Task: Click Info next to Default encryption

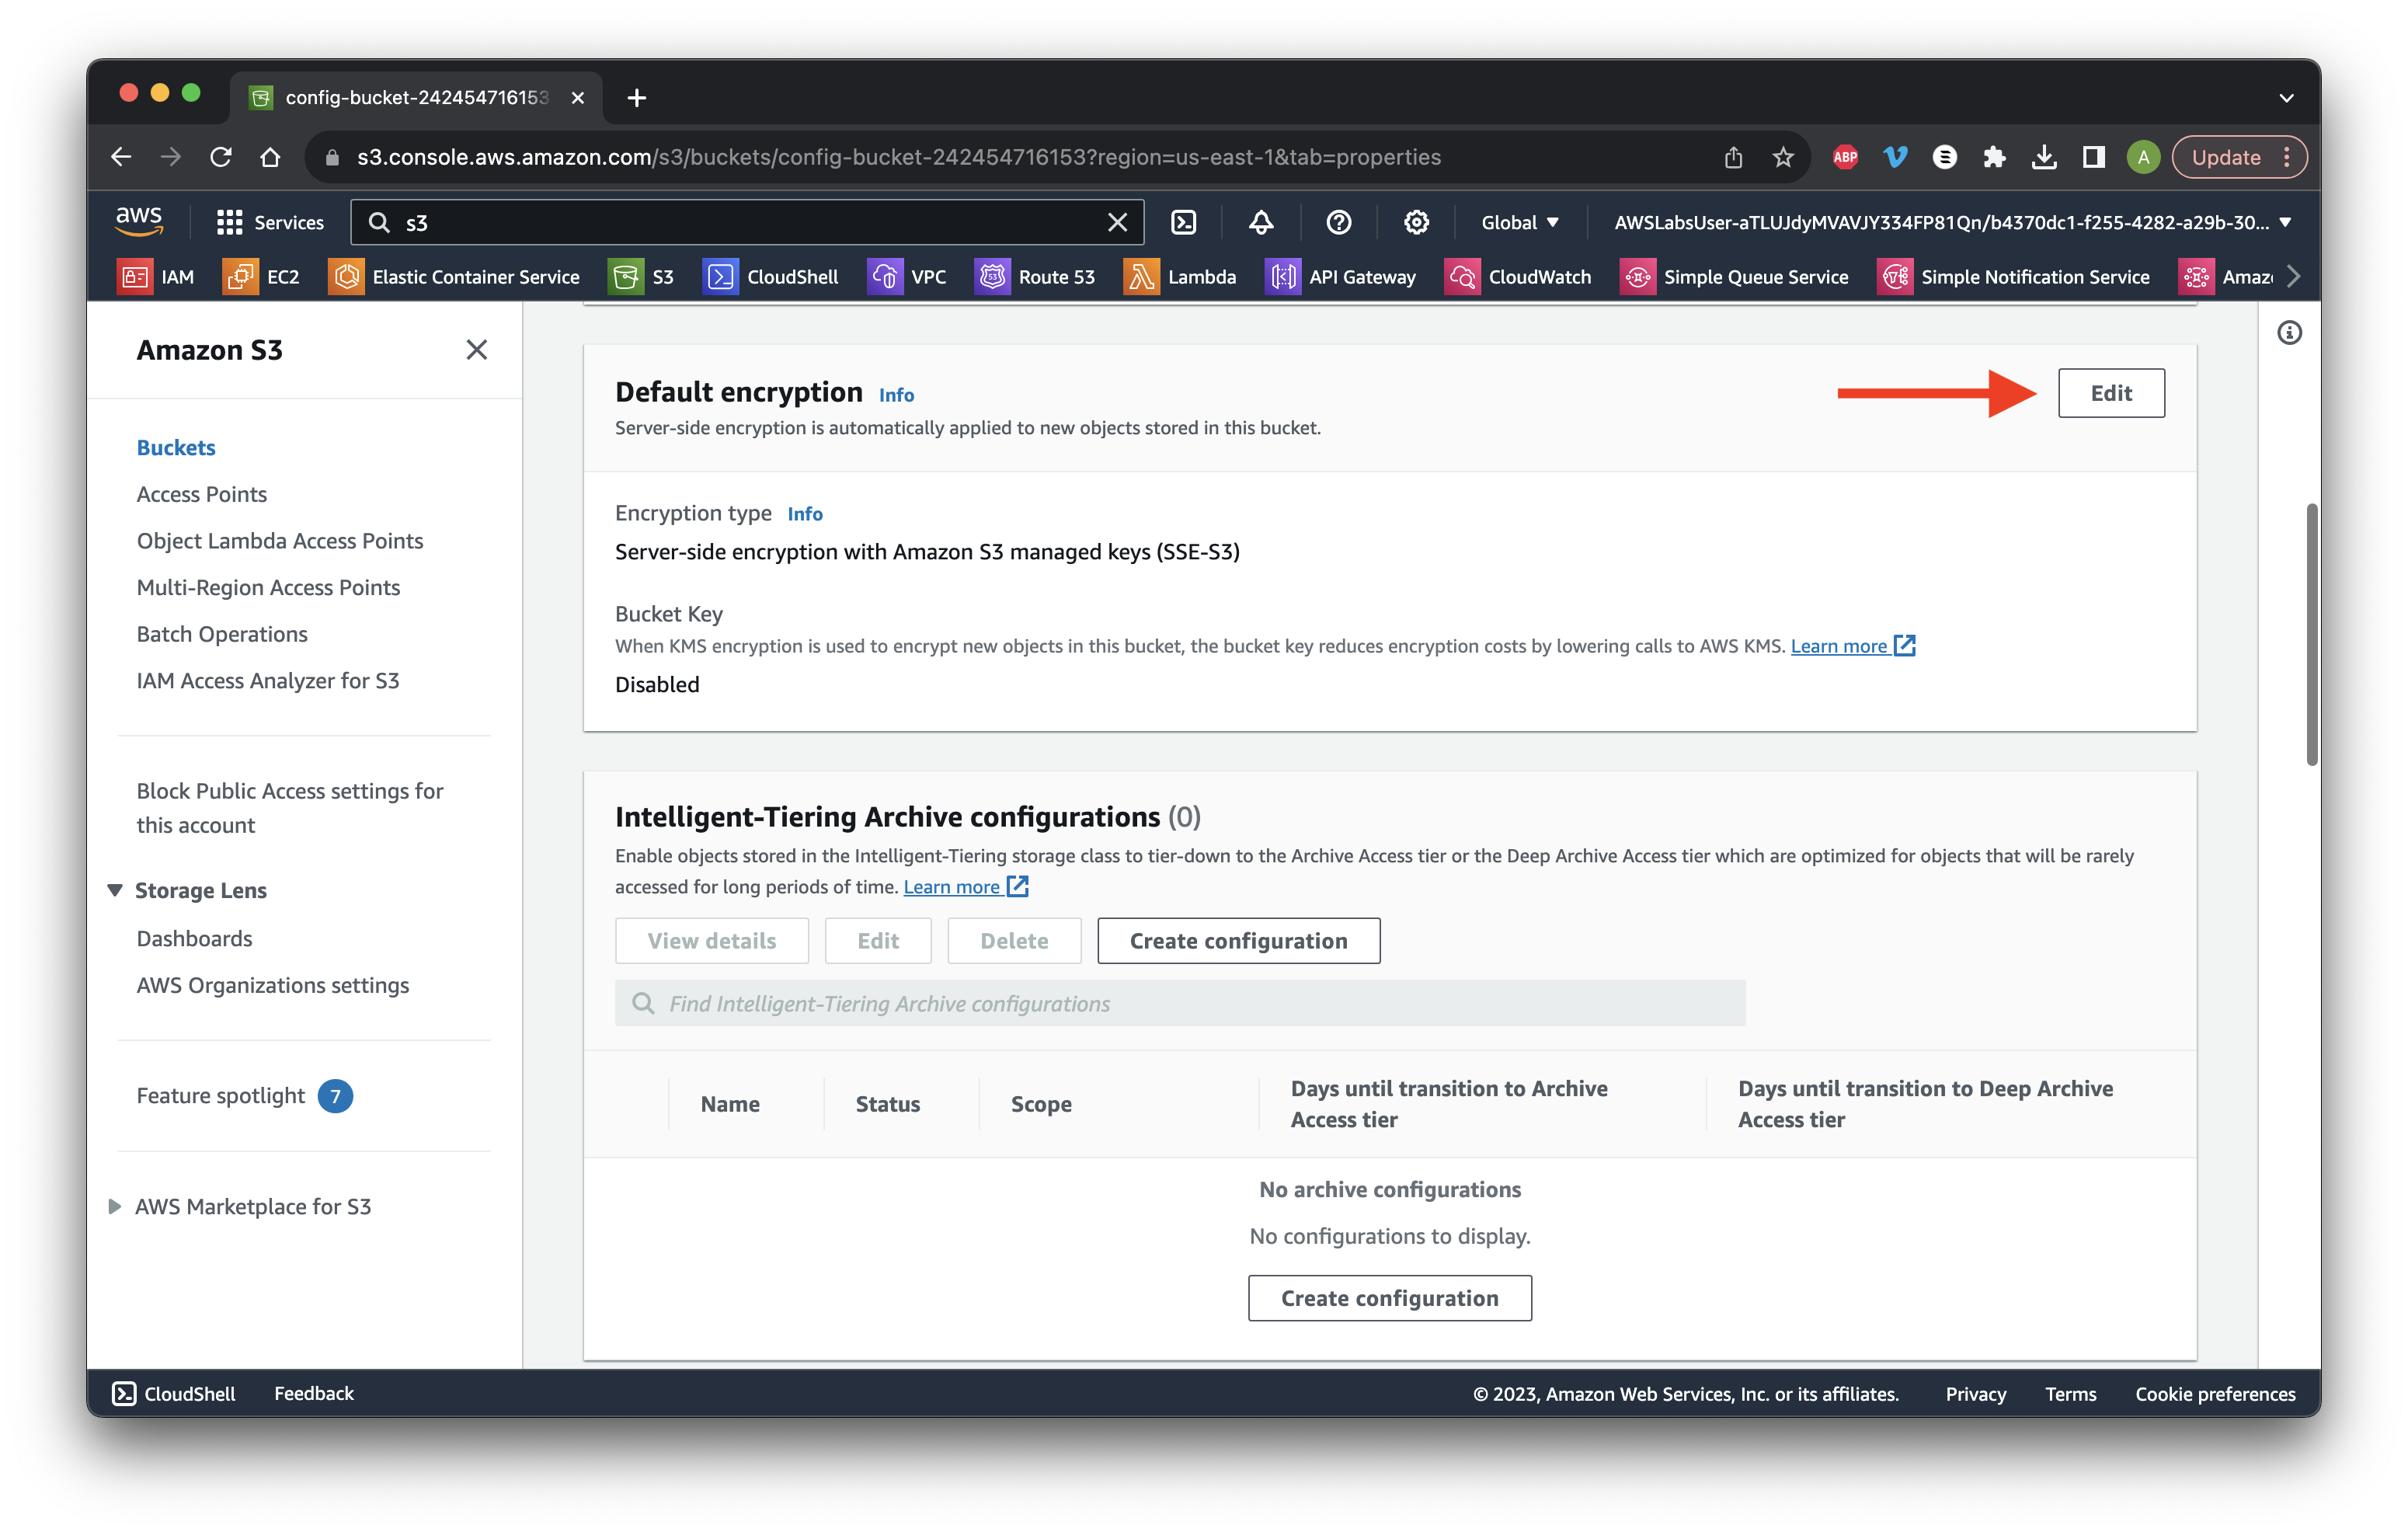Action: pyautogui.click(x=896, y=395)
